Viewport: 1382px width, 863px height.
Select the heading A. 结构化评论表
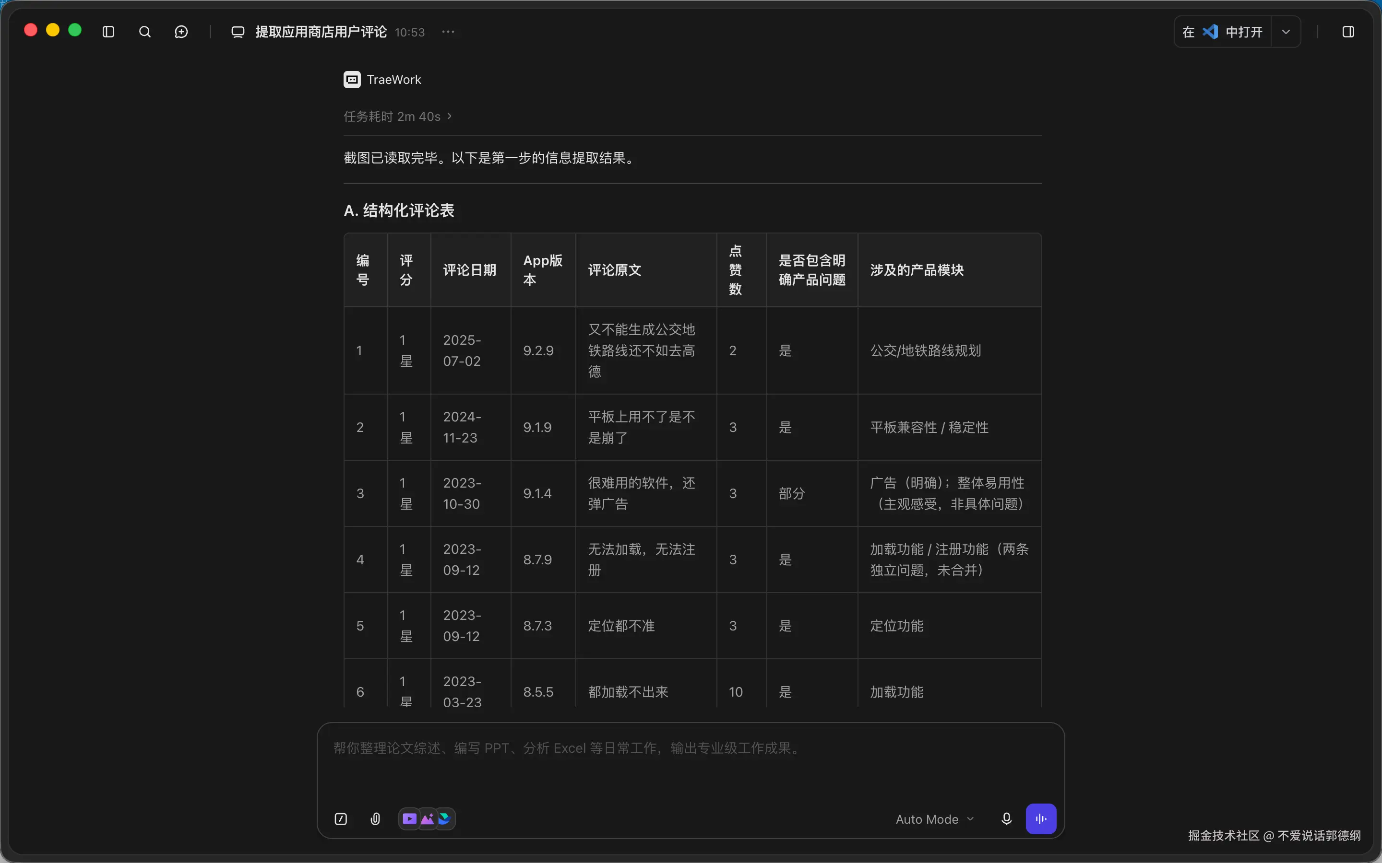(x=399, y=210)
